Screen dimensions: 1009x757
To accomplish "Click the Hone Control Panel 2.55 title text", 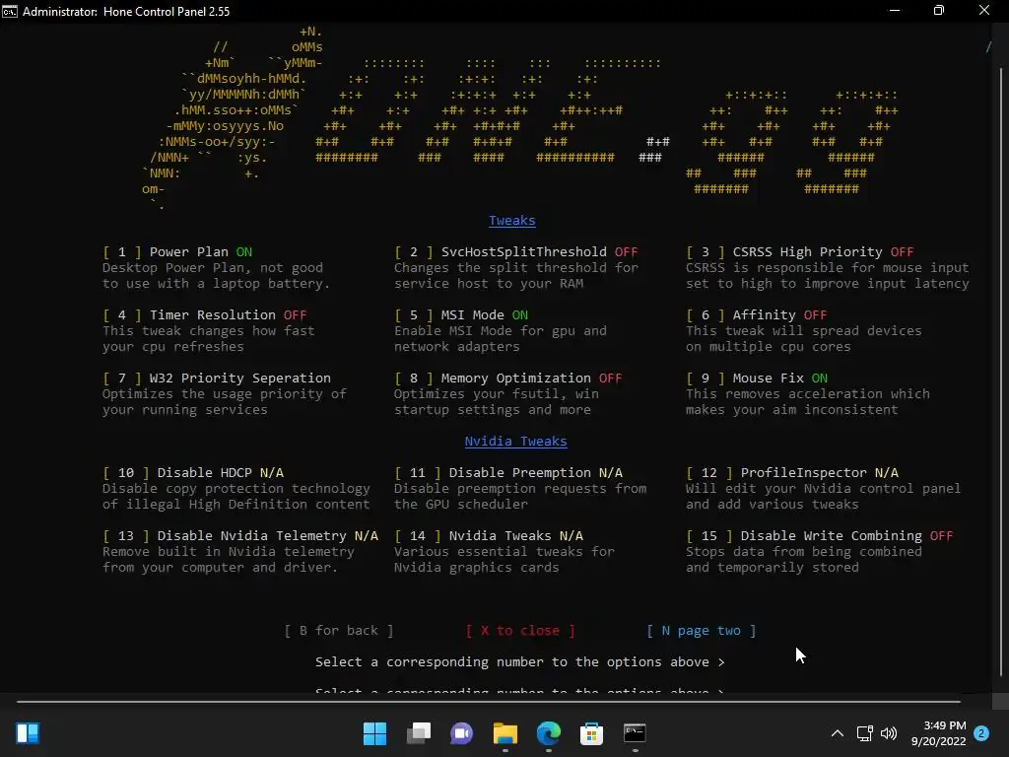I will pos(167,11).
